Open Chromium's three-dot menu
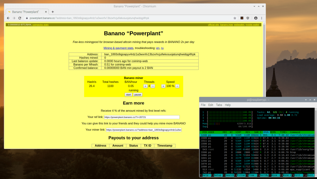Viewport: 317px width, 179px height. (x=262, y=18)
